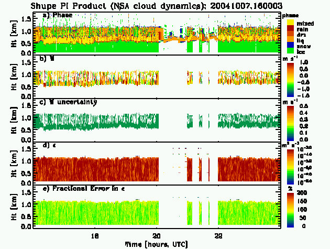Select the "b) W" panel label
The image size is (330, 249).
(x=47, y=59)
